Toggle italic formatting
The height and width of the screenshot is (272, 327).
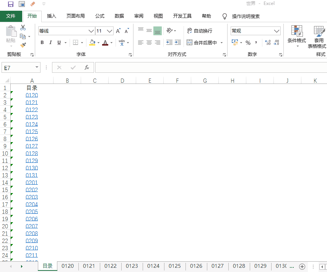pos(50,43)
